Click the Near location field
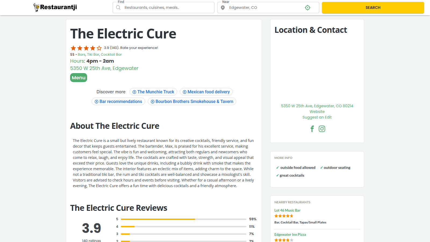Screen dimensions: 430x242 265,8
